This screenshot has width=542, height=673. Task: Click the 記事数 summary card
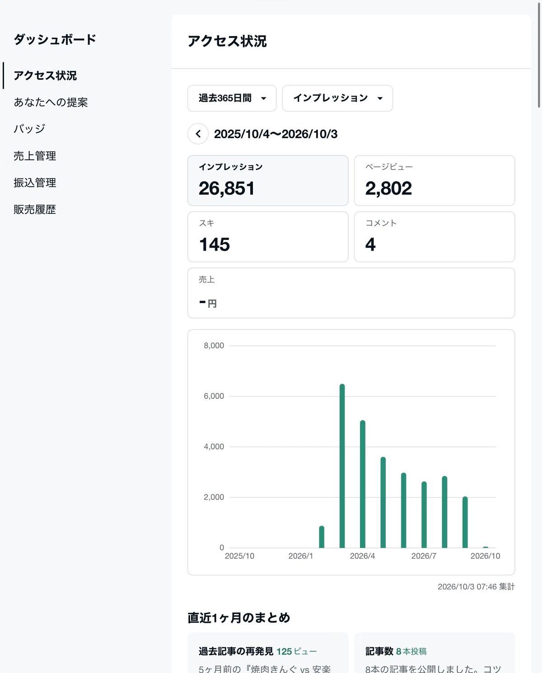tap(435, 653)
